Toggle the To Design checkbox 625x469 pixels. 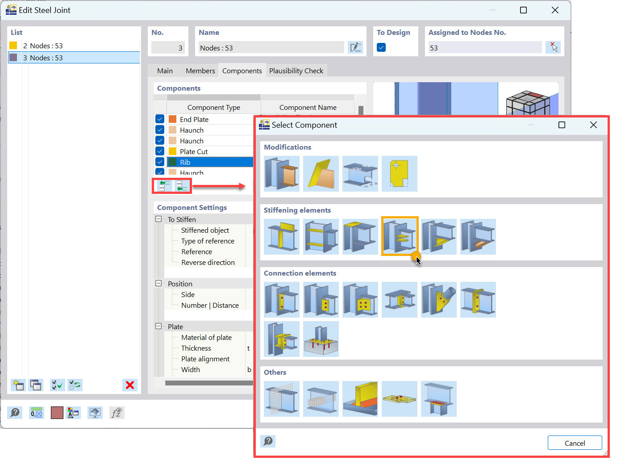(x=381, y=47)
